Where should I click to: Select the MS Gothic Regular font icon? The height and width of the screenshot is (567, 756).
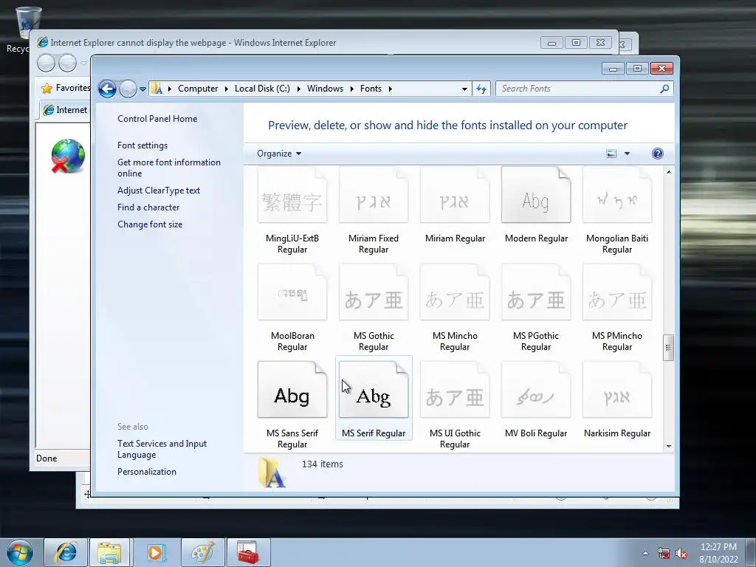pyautogui.click(x=374, y=292)
